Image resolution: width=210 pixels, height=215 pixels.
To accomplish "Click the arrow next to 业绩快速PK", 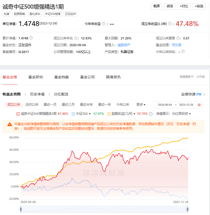I will coord(204,94).
